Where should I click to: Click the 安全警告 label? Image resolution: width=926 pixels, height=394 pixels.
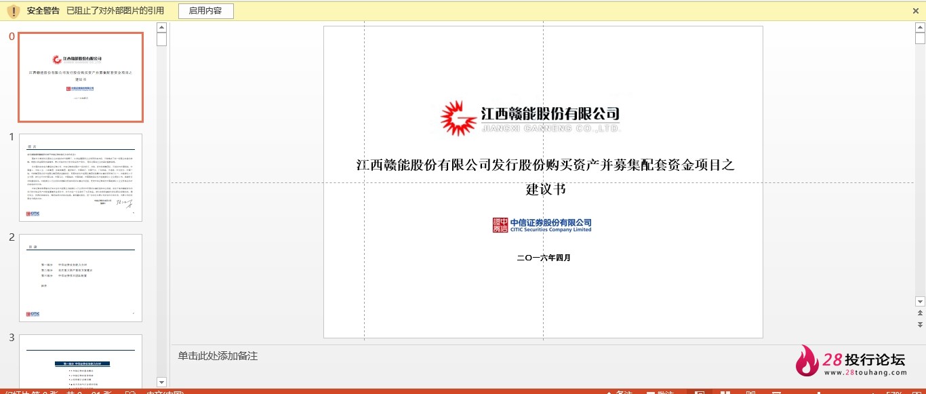click(x=43, y=11)
